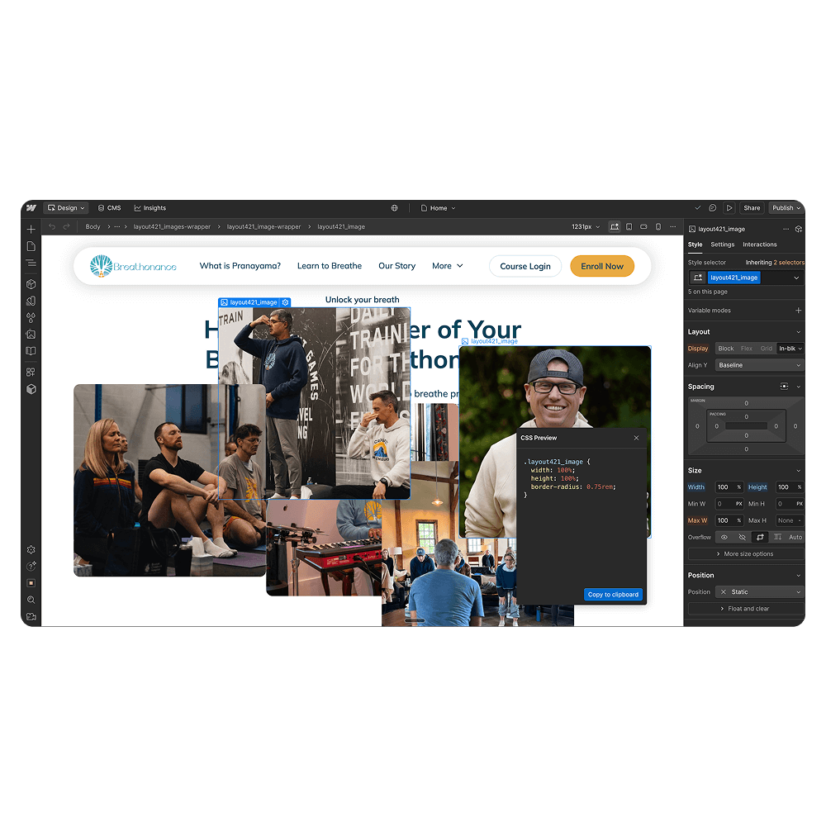The width and height of the screenshot is (826, 826).
Task: Switch to mobile portrait breakpoint
Action: point(657,225)
